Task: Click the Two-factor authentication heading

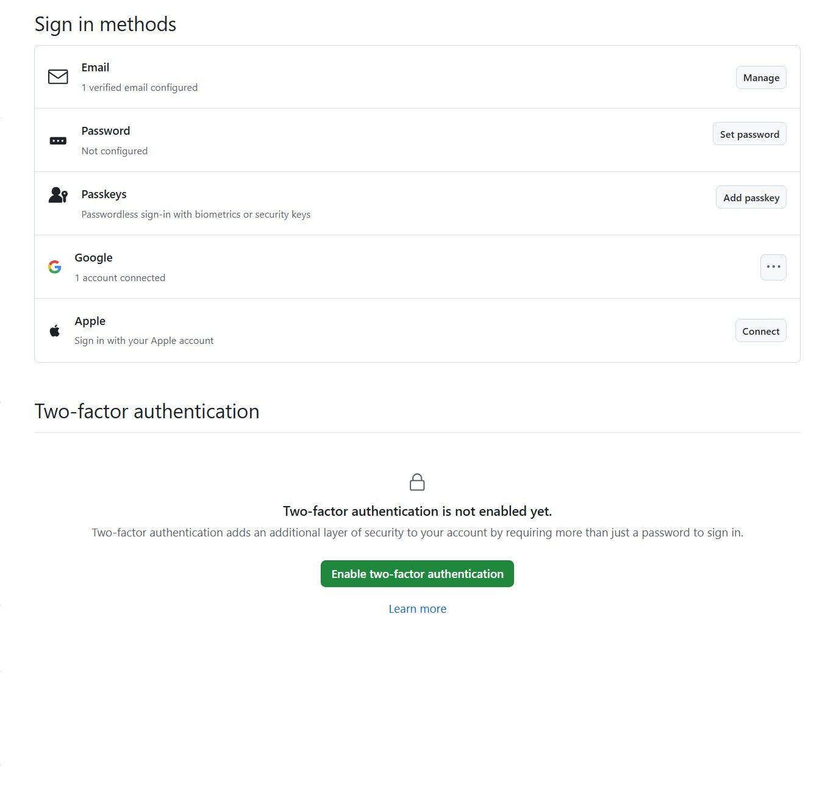Action: pos(147,412)
